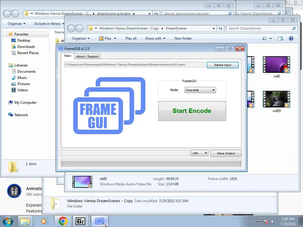303x227 pixels.
Task: Click the Start Encode button
Action: [192, 111]
